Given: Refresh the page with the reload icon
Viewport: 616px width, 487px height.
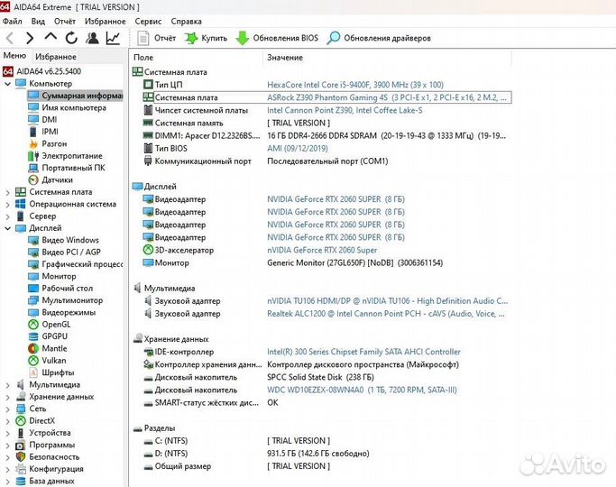Looking at the screenshot, I should 71,38.
